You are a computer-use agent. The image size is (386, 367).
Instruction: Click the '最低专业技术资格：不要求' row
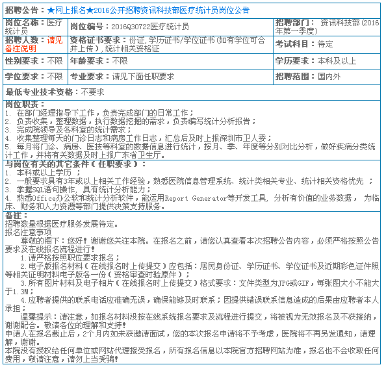point(192,92)
